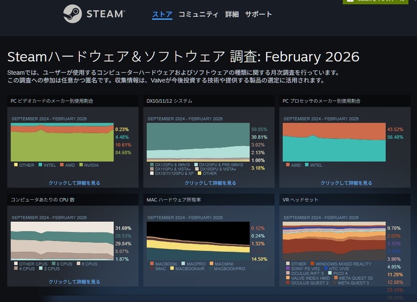Click the DX12GPU & WIN10 legend swatch
The width and height of the screenshot is (417, 302).
[x=152, y=165]
